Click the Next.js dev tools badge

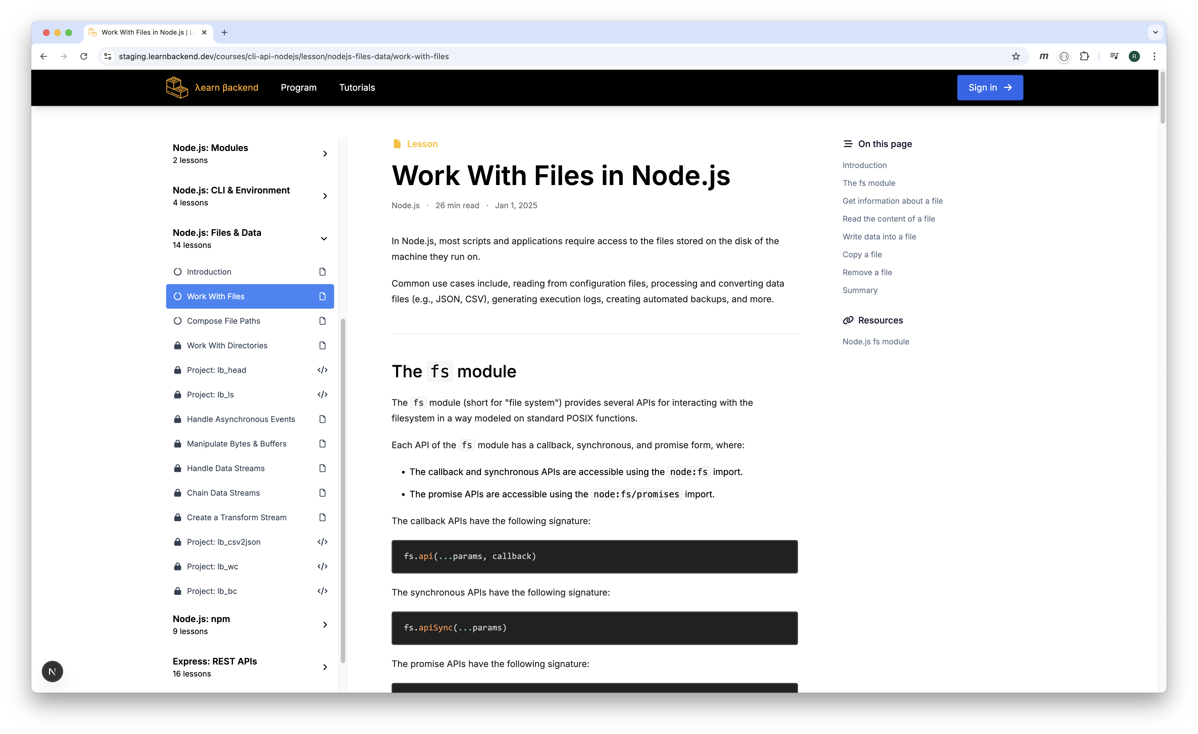pos(52,671)
